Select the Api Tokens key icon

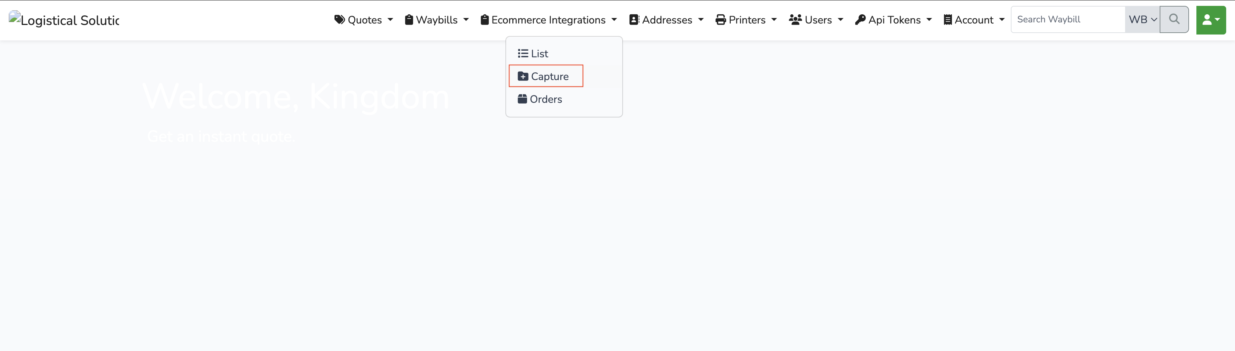click(x=860, y=19)
